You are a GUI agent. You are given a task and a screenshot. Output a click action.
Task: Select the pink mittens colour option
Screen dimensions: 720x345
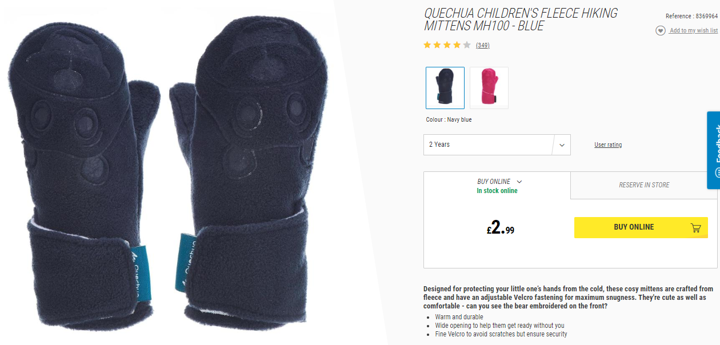point(489,87)
